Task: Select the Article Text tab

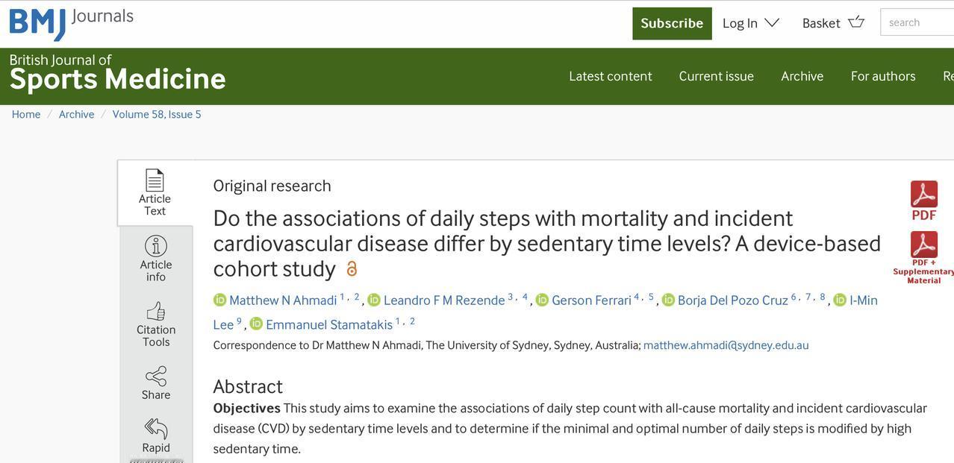Action: click(155, 193)
